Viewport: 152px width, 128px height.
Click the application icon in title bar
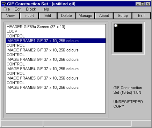pyautogui.click(x=4, y=4)
